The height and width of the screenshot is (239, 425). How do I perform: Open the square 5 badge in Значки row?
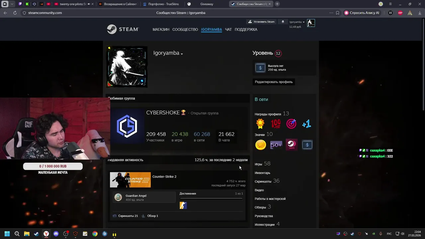[x=307, y=145]
